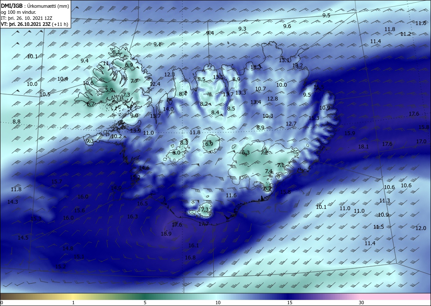Viewport: 431px width, 306px height.
Task: Click the 17.7 value on the south coast
Action: tap(203, 224)
